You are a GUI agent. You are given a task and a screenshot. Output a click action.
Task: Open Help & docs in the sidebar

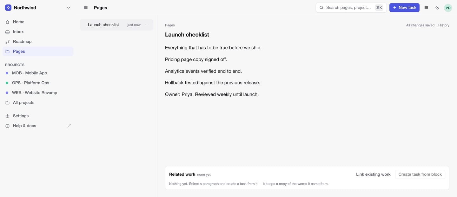point(38,126)
